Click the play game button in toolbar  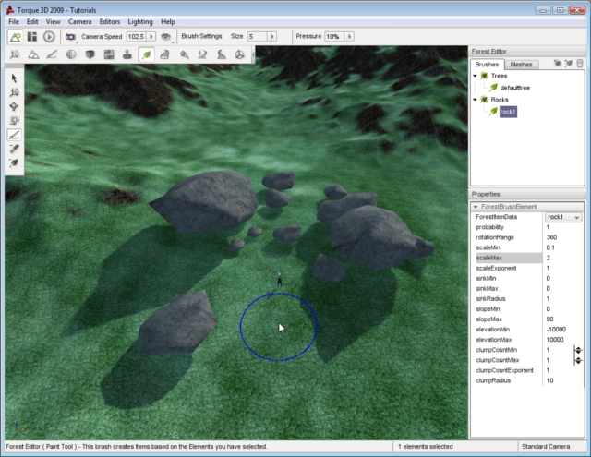[48, 36]
